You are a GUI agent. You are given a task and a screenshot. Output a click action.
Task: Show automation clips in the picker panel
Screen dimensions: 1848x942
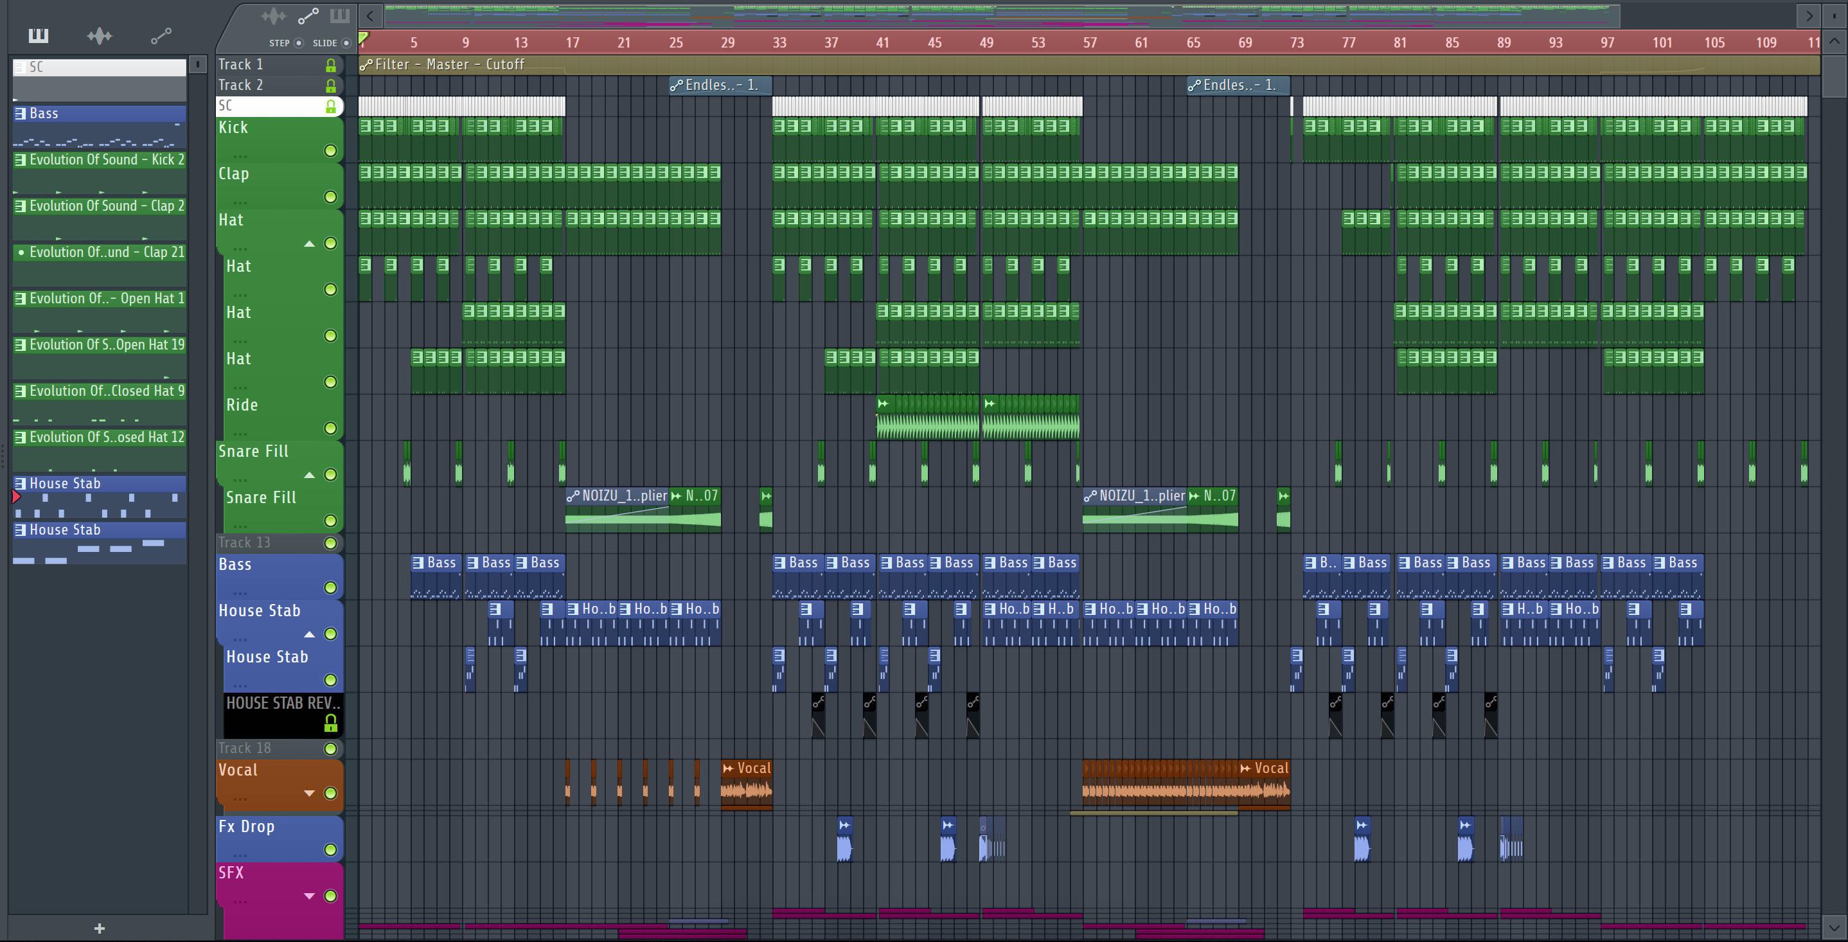(x=161, y=35)
